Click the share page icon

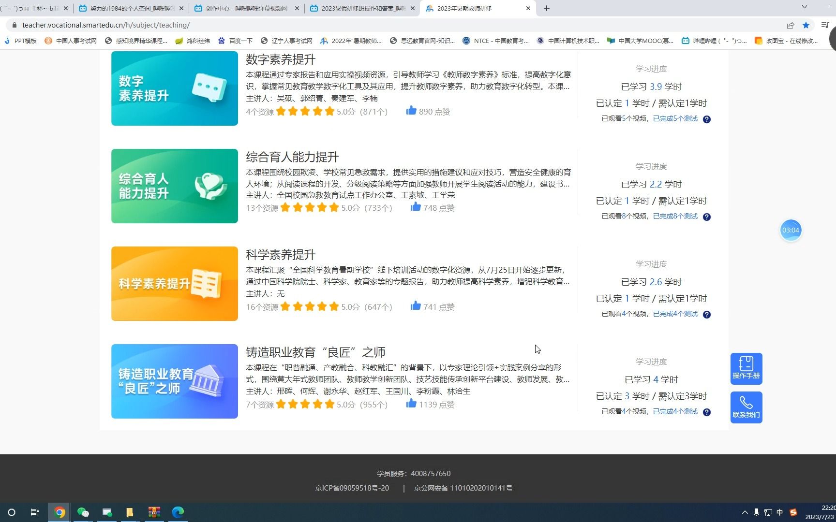pos(791,25)
